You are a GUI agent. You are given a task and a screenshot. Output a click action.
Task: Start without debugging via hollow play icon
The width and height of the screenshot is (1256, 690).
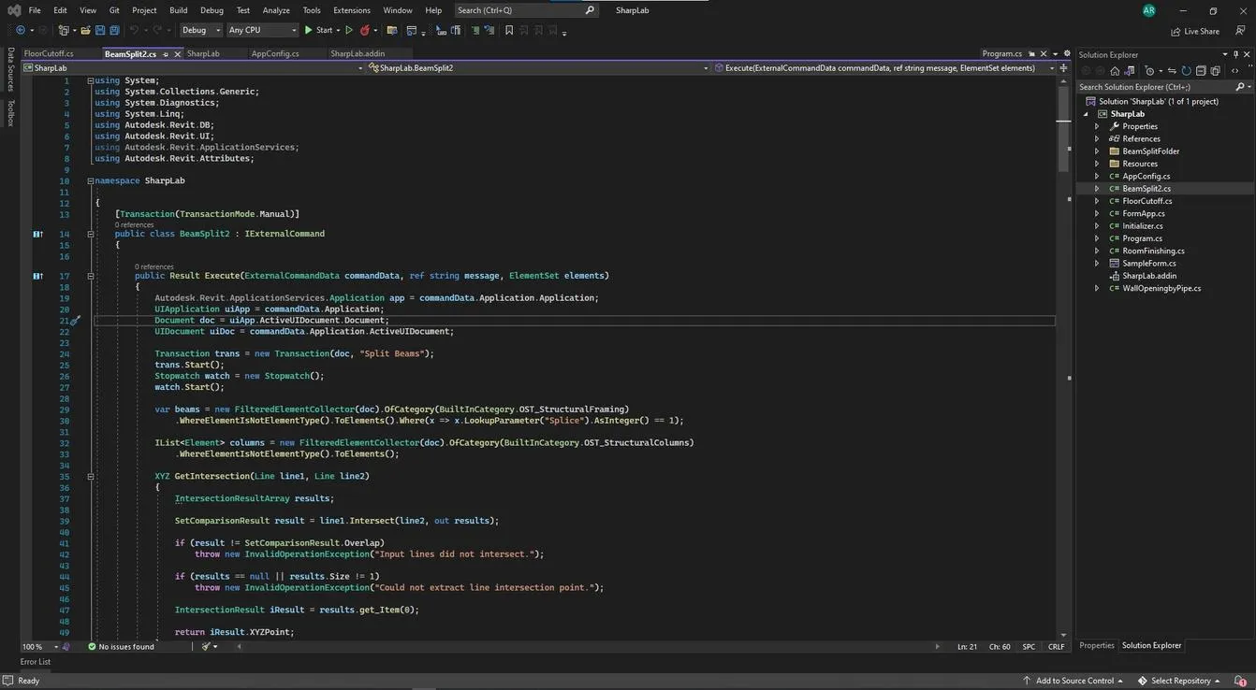click(349, 30)
